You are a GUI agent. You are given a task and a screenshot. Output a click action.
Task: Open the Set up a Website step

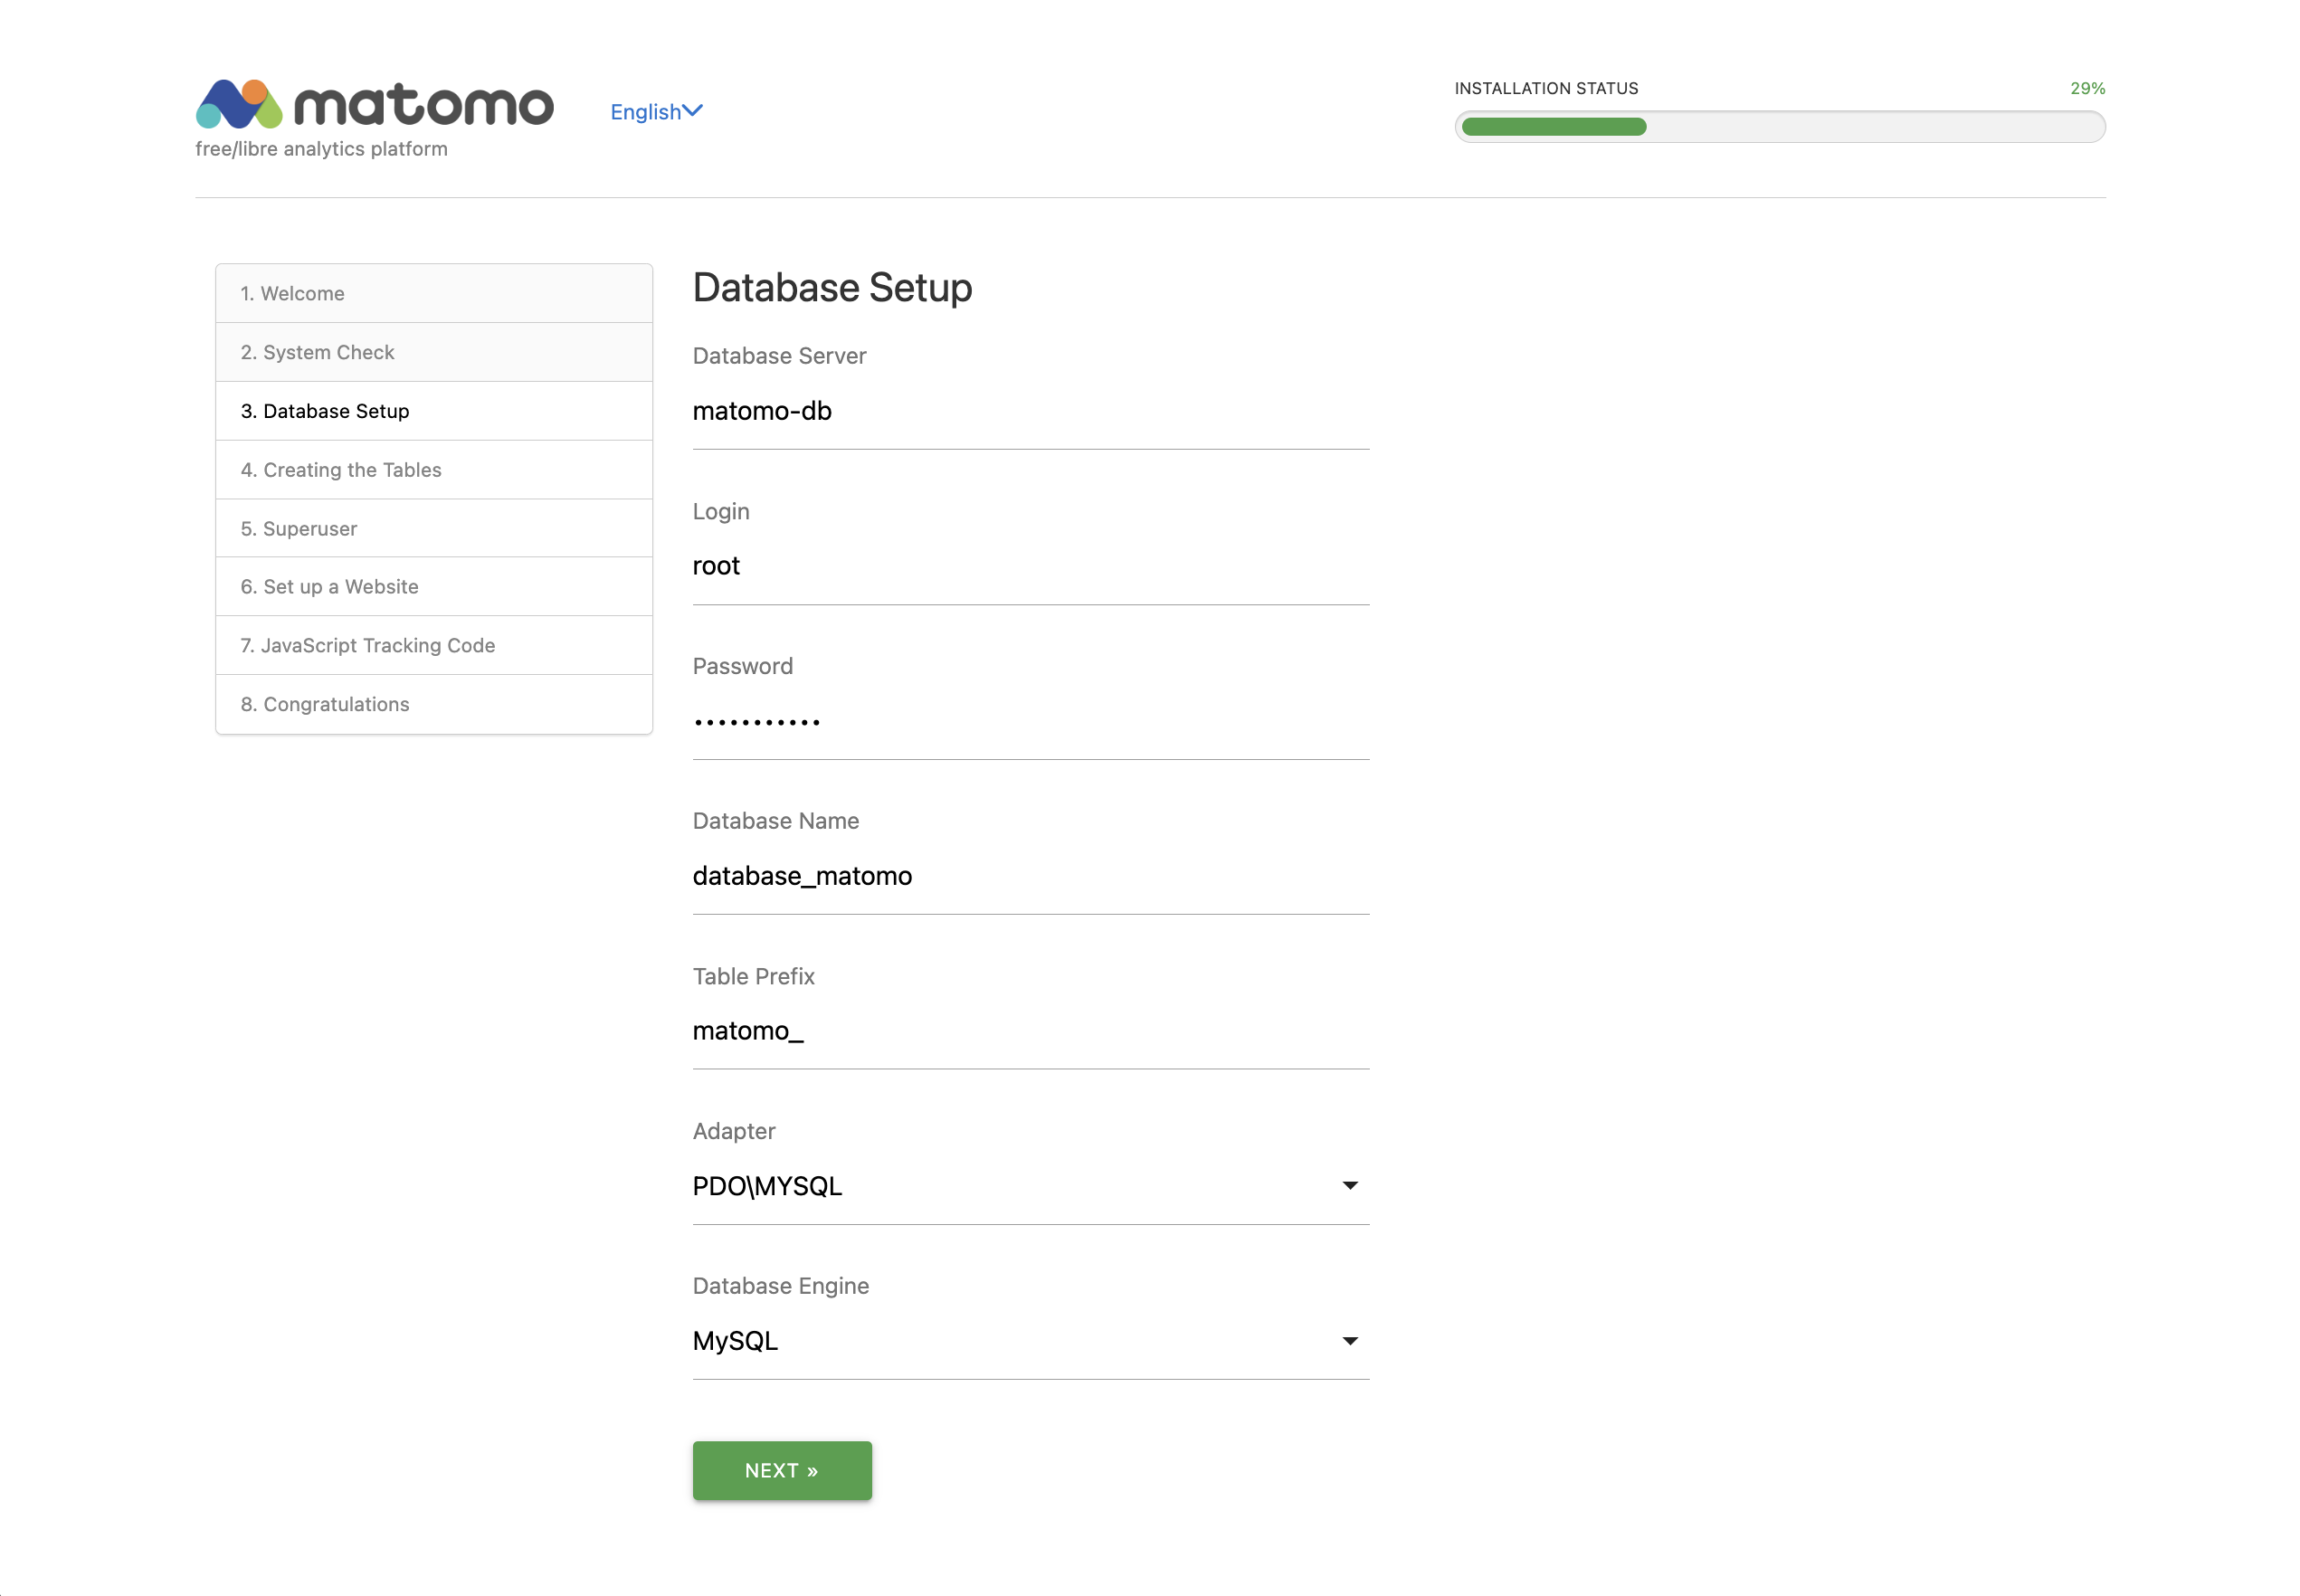tap(433, 586)
